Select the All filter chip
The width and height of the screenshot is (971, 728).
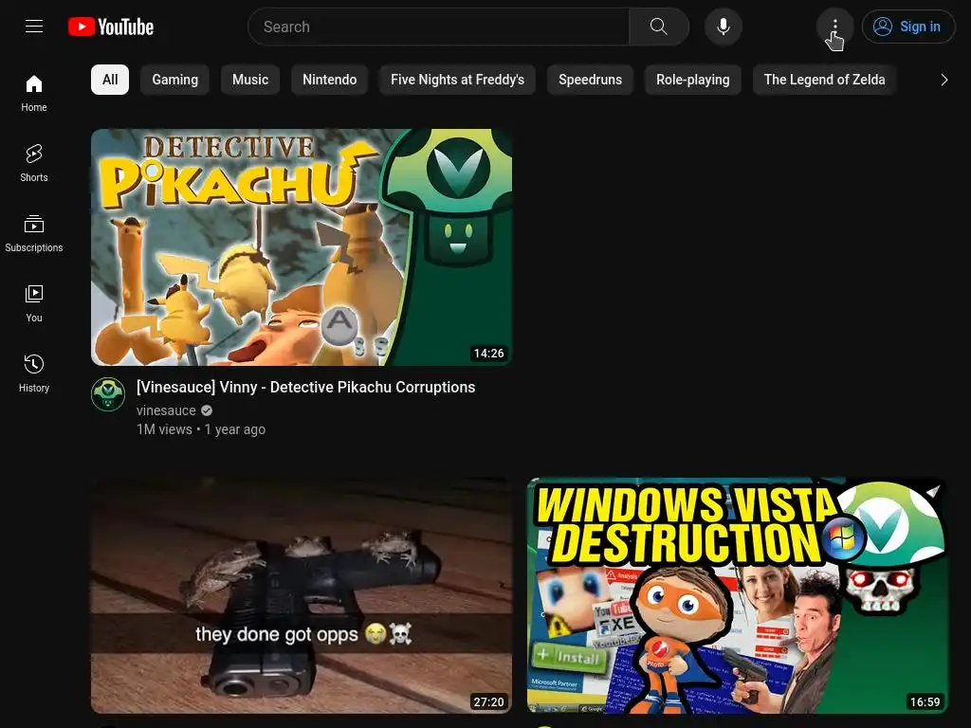pos(110,80)
